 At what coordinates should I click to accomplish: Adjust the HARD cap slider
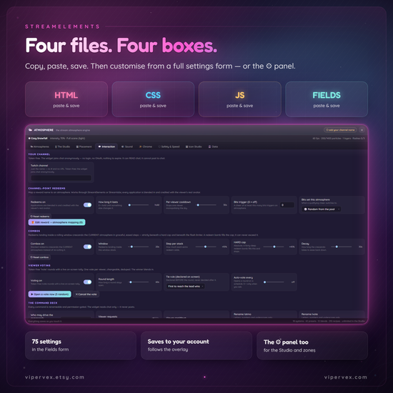point(274,247)
